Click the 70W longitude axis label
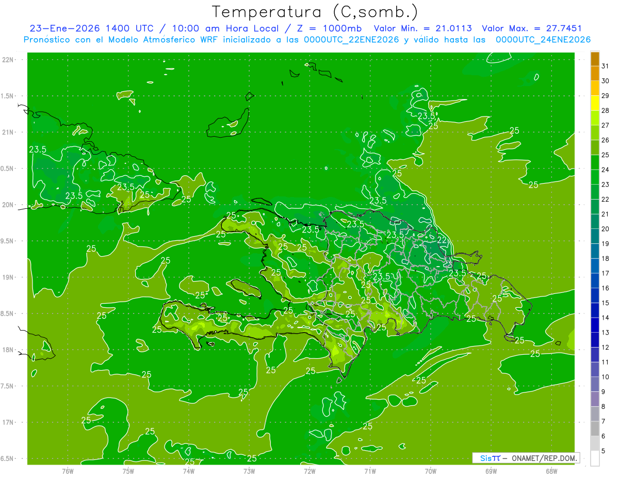 (431, 471)
